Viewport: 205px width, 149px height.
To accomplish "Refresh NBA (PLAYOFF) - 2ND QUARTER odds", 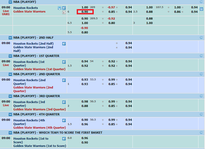I will 201,74.
